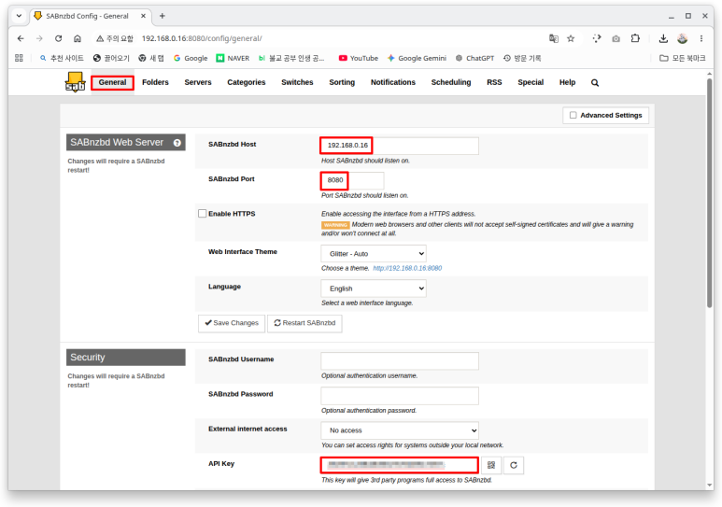Switch to the Sorting config tab
722x507 pixels.
point(342,82)
